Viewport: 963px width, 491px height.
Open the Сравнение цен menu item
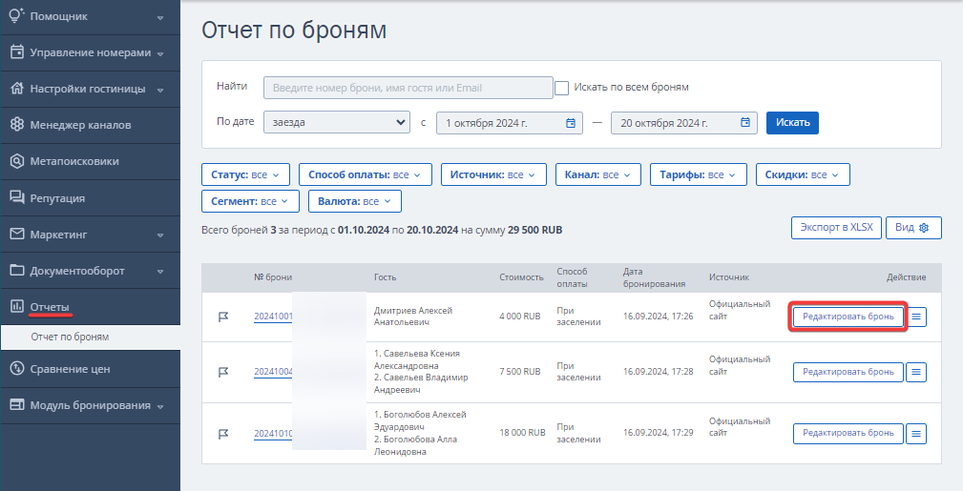91,369
